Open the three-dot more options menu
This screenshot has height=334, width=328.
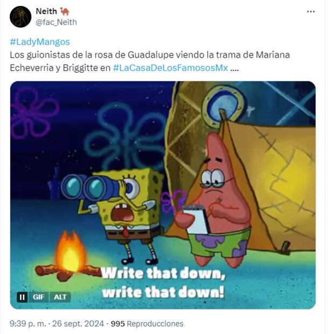click(311, 12)
